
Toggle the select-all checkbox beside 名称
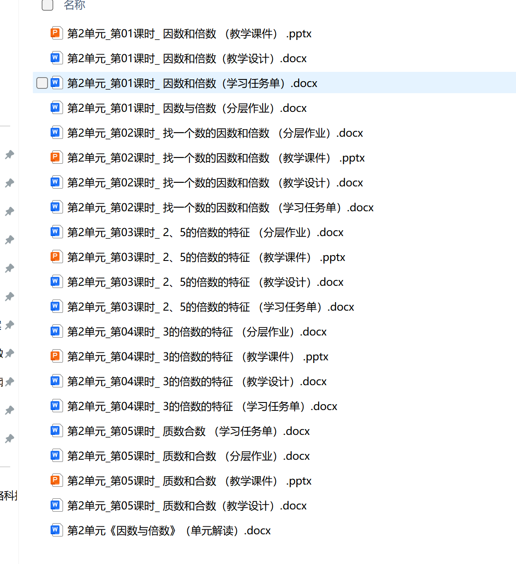pos(47,5)
